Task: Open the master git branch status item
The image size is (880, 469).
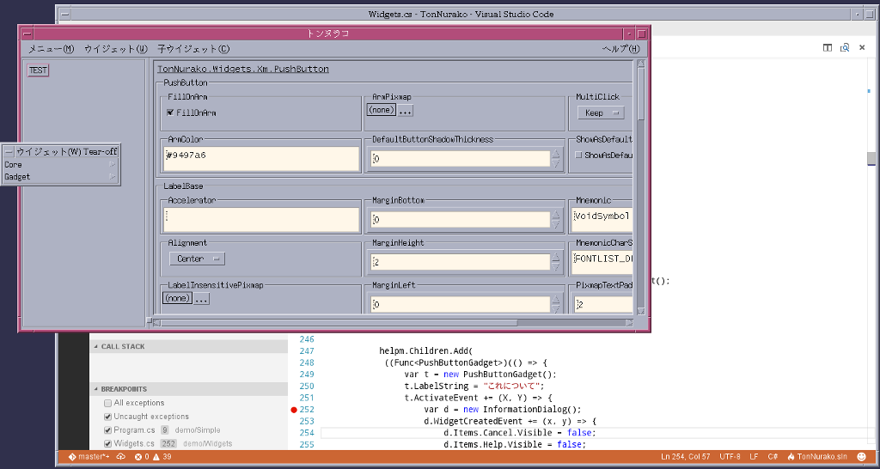Action: click(x=89, y=457)
